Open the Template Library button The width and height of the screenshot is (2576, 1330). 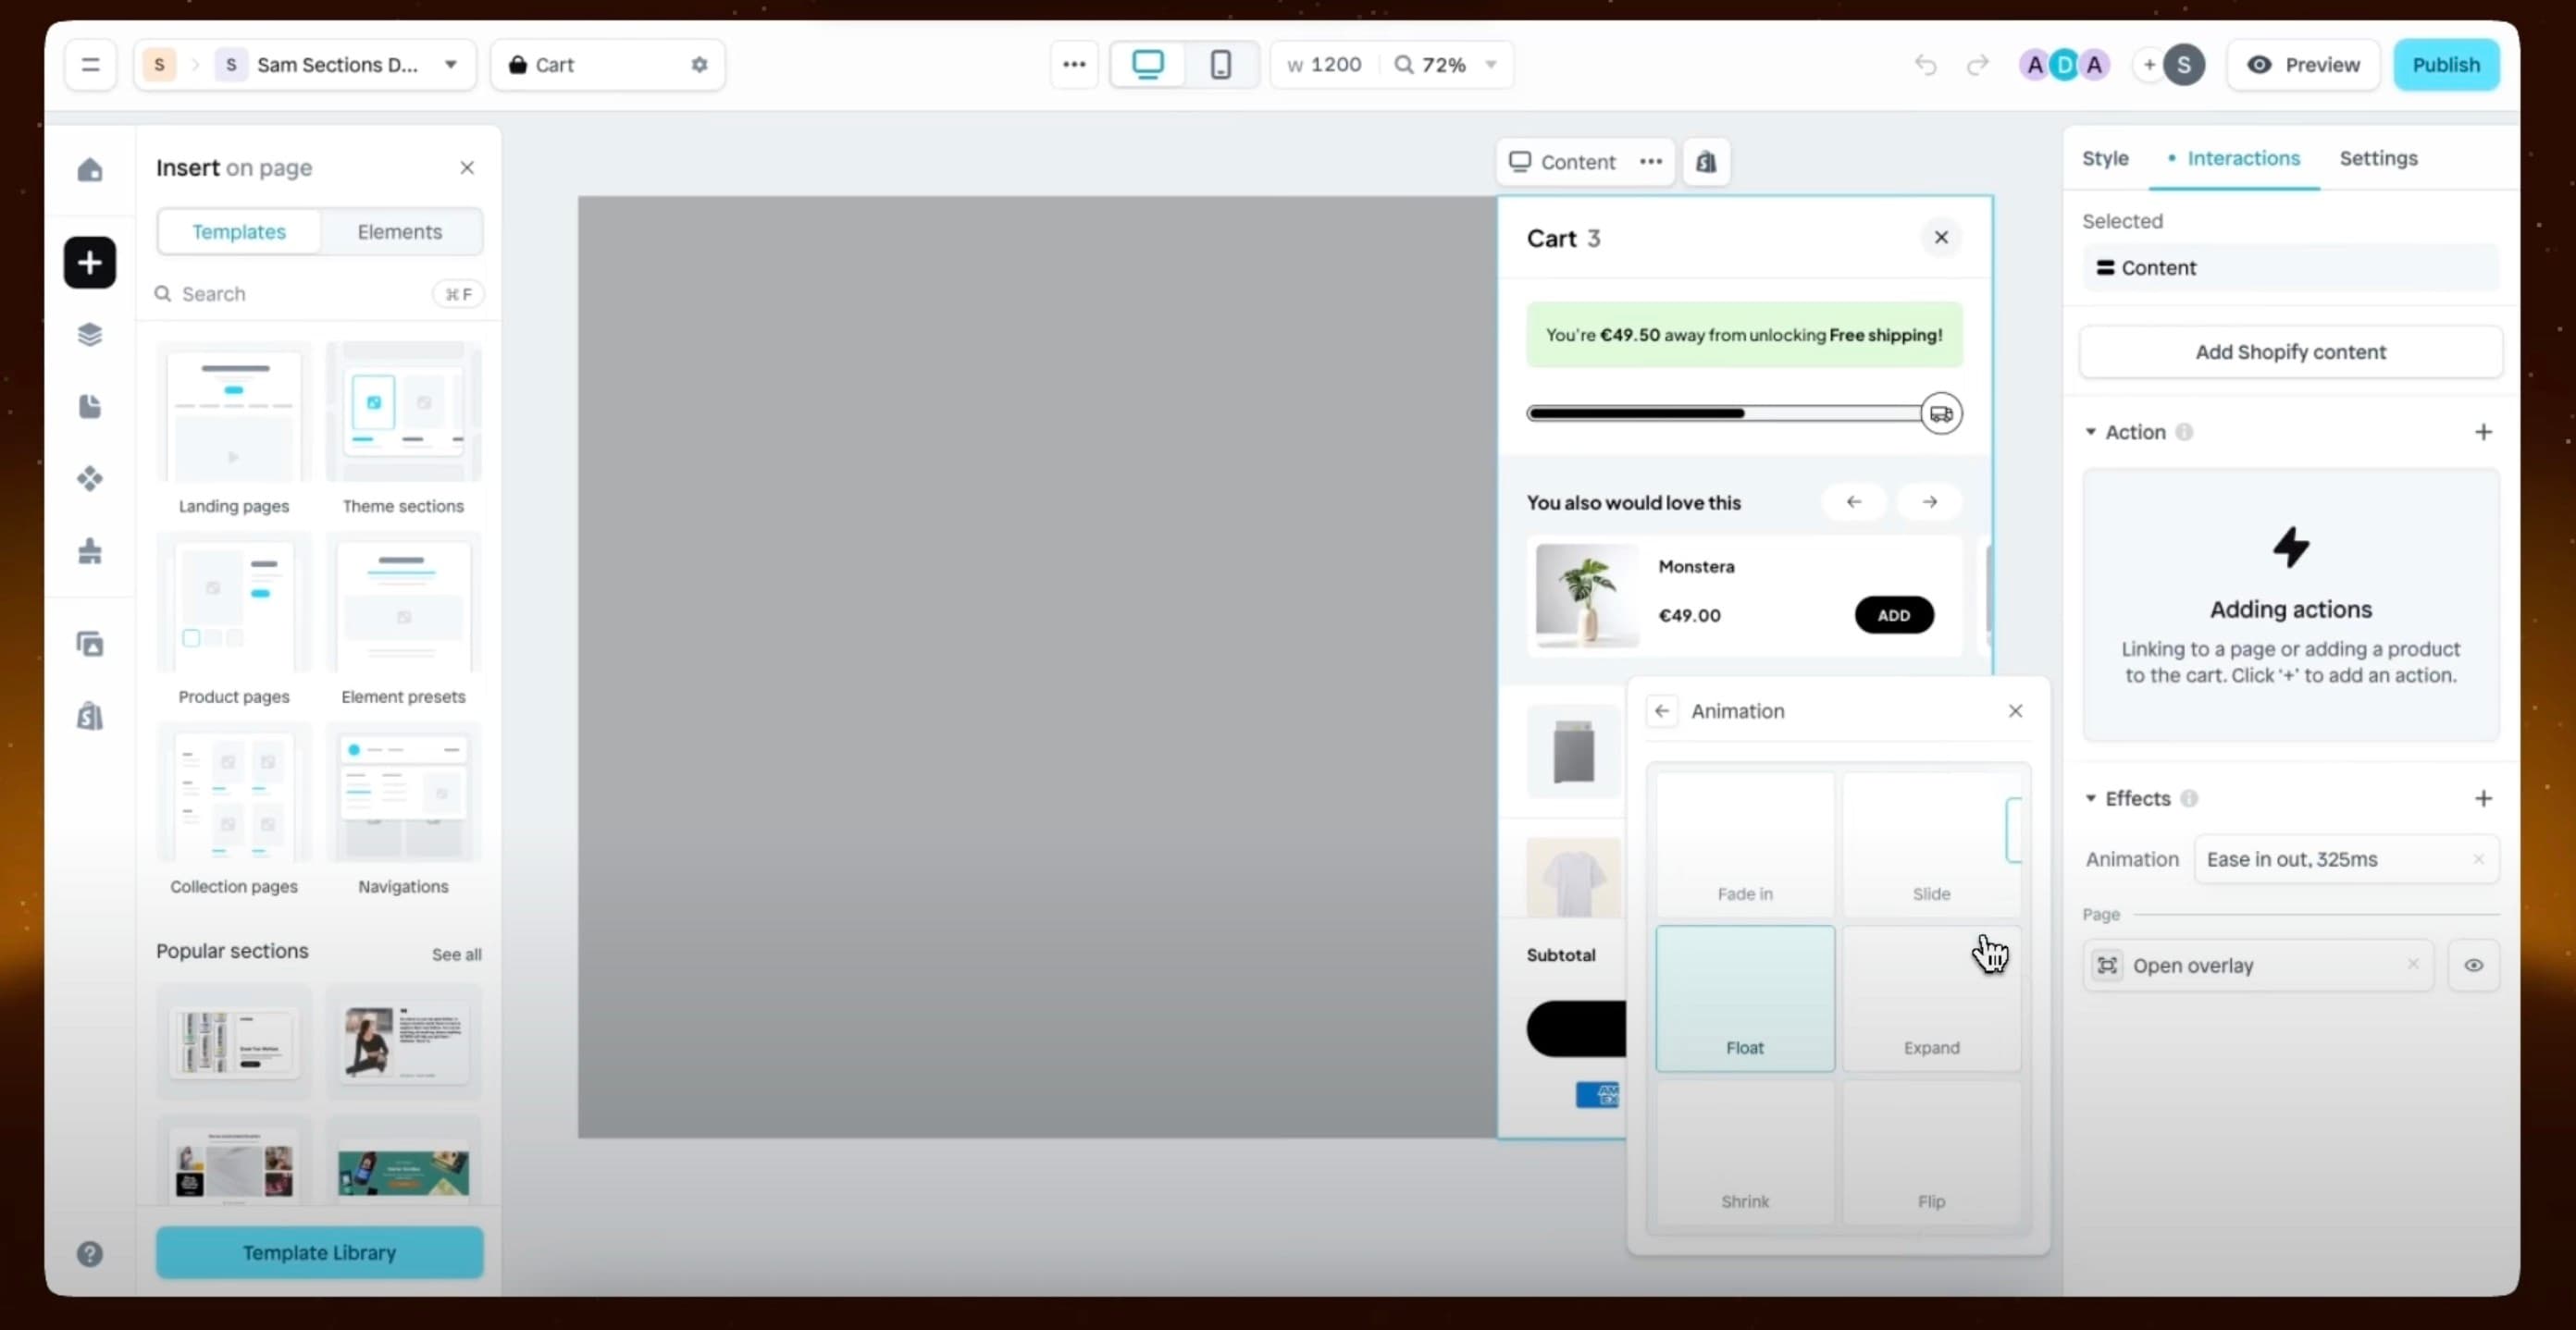pyautogui.click(x=319, y=1253)
